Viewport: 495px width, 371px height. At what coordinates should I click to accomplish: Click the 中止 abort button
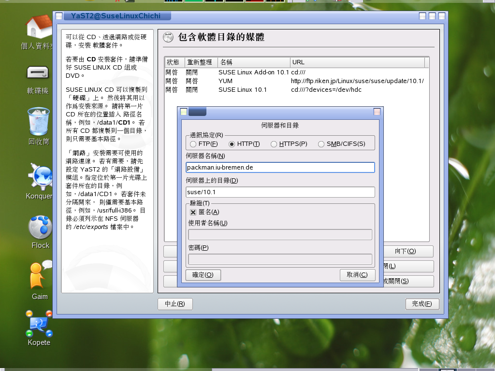pyautogui.click(x=175, y=304)
